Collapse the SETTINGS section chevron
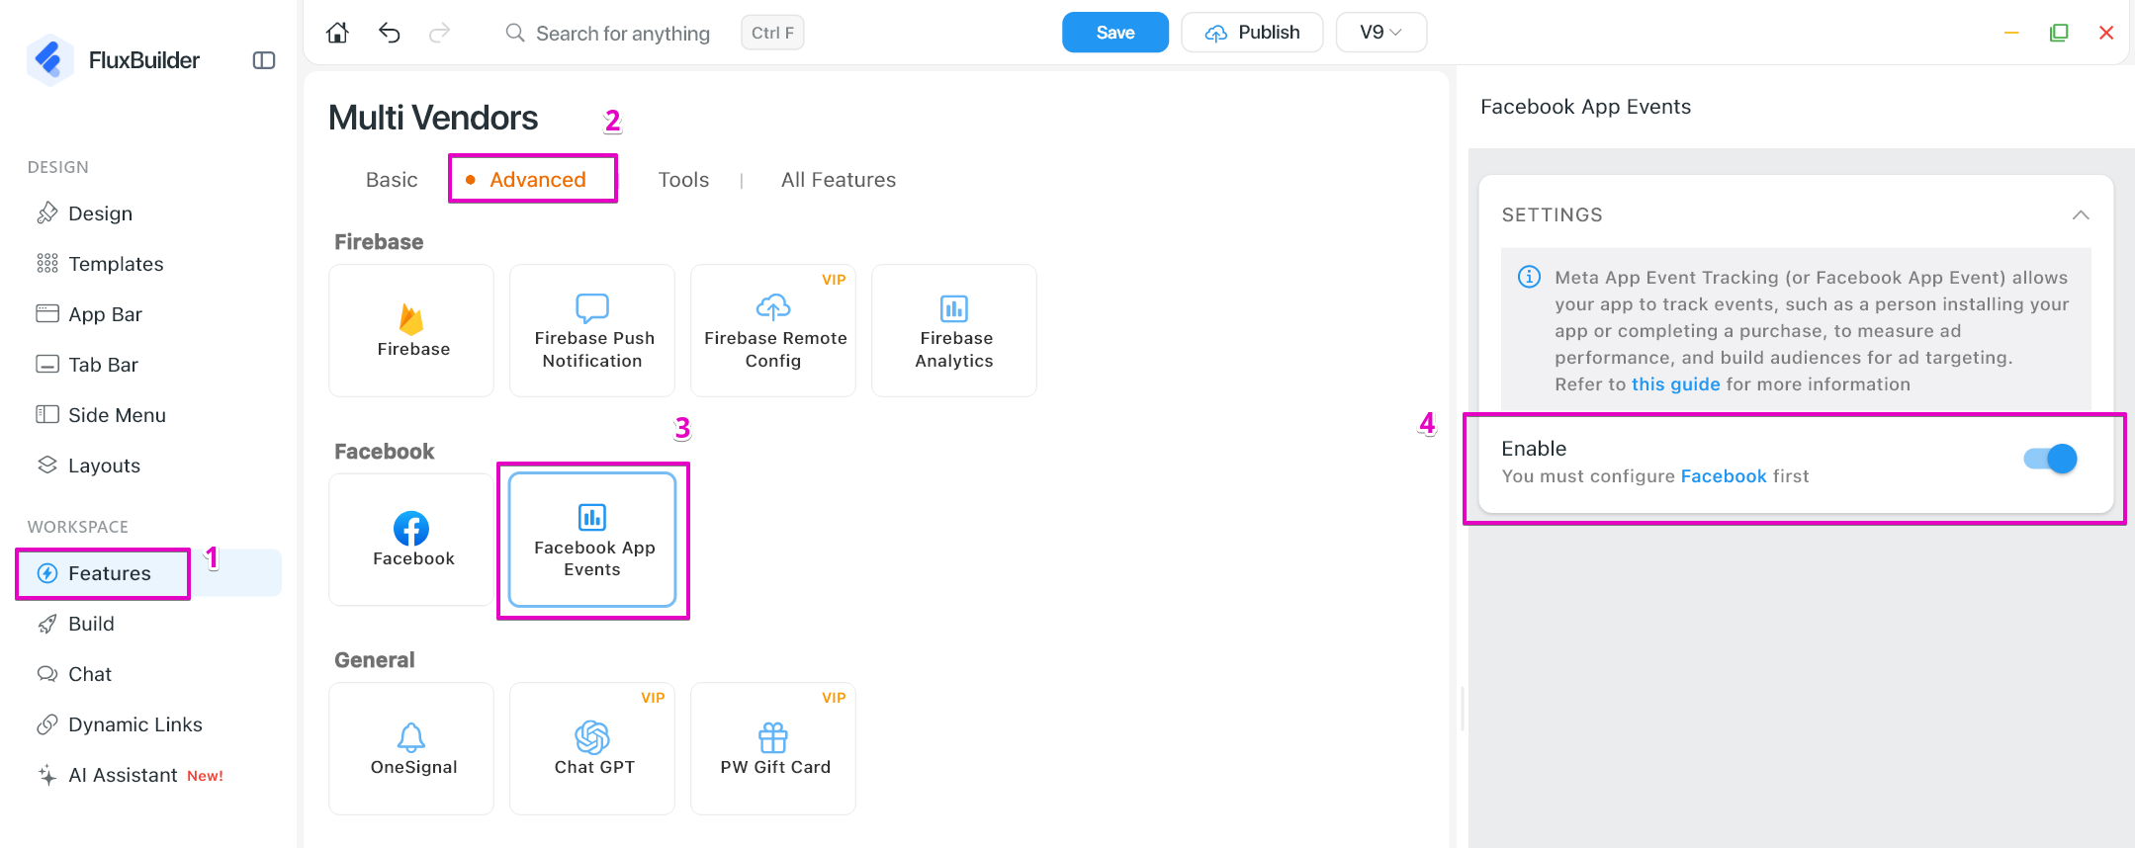Screen dimensions: 2135x848 [x=2081, y=214]
